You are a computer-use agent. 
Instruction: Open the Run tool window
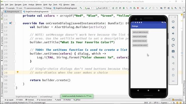click(77, 100)
